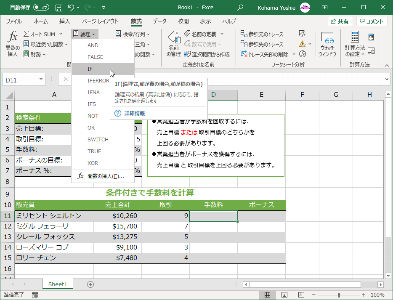Click the Save icon in title bar
393x300 pixels.
point(59,8)
